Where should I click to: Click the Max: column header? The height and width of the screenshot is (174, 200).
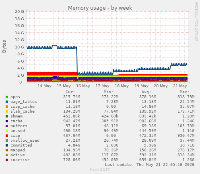click(x=184, y=92)
